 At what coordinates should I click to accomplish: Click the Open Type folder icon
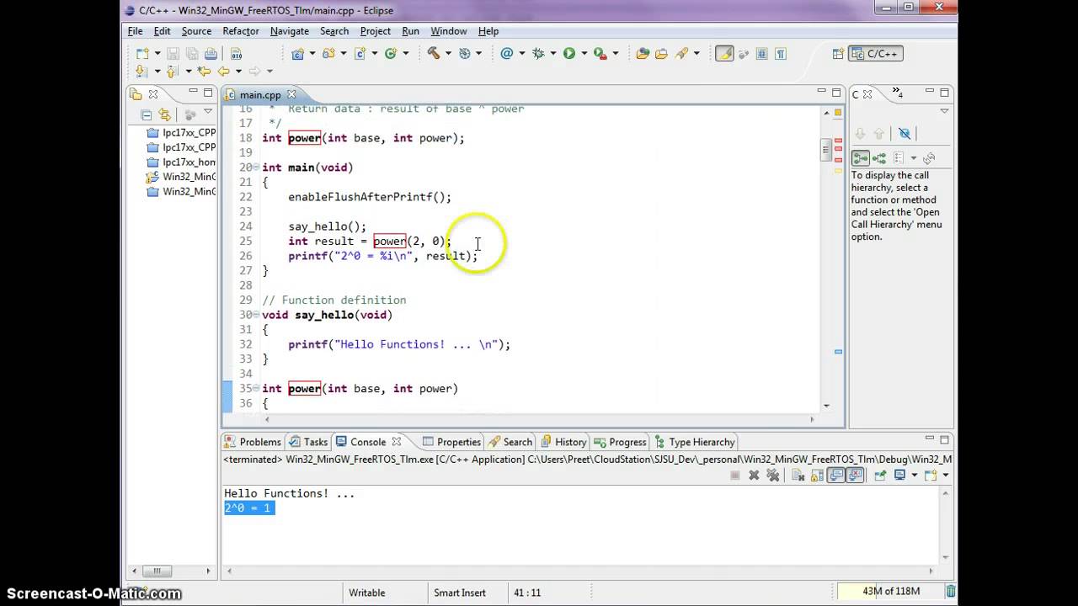pos(643,53)
